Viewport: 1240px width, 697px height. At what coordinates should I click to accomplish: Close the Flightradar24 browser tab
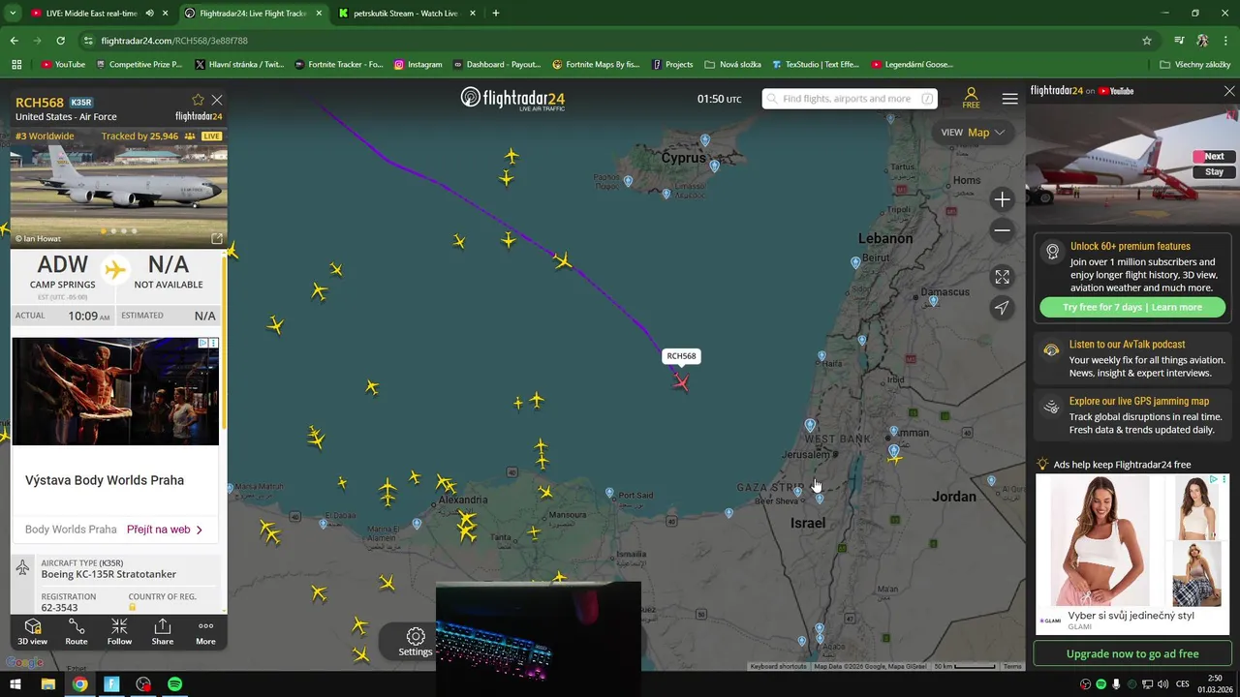[x=319, y=14]
